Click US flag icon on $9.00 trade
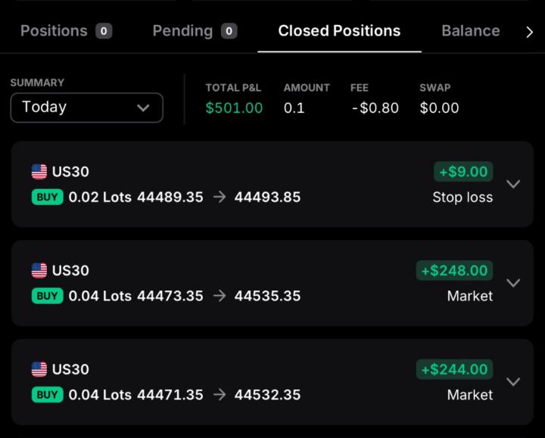The image size is (545, 438). [39, 172]
